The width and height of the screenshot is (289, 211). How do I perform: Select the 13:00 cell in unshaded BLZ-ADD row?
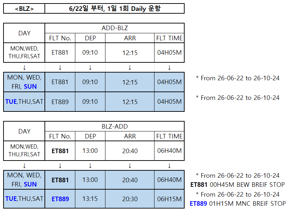point(90,151)
